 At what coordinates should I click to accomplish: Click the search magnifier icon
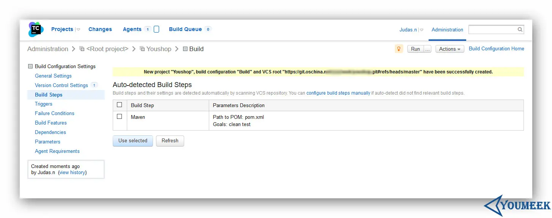click(x=520, y=30)
